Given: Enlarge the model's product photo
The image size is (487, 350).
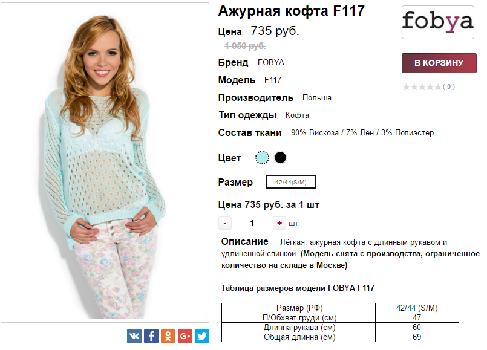Looking at the screenshot, I should (x=105, y=162).
